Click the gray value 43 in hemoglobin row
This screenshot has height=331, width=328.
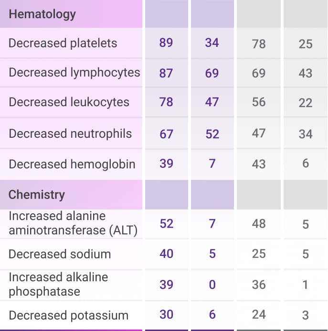pos(259,164)
